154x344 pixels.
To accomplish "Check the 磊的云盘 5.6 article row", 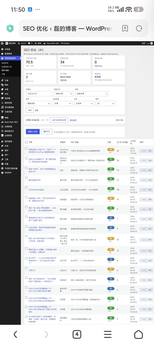I will (x=26, y=248).
